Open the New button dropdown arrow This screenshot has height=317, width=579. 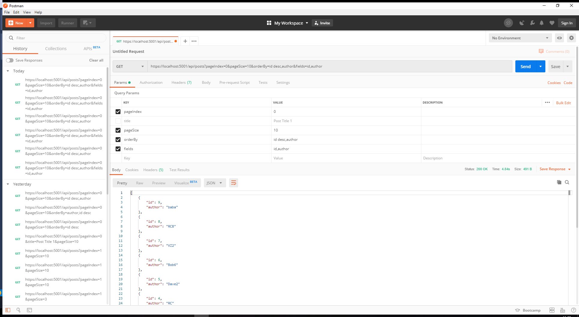point(30,23)
